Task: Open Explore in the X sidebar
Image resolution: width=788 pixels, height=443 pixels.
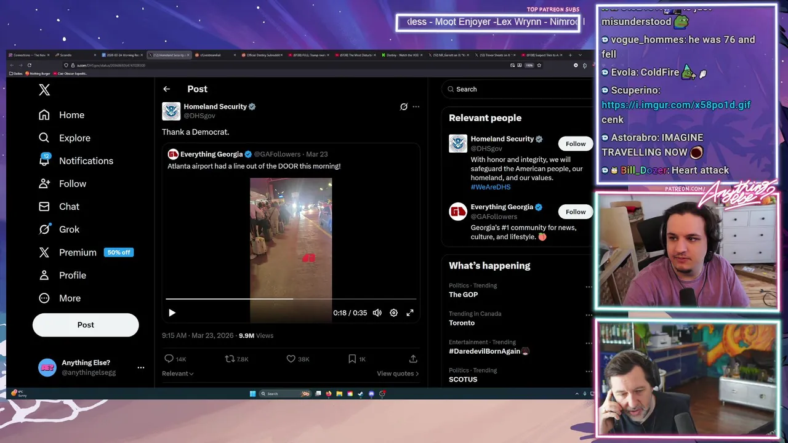Action: pos(65,138)
